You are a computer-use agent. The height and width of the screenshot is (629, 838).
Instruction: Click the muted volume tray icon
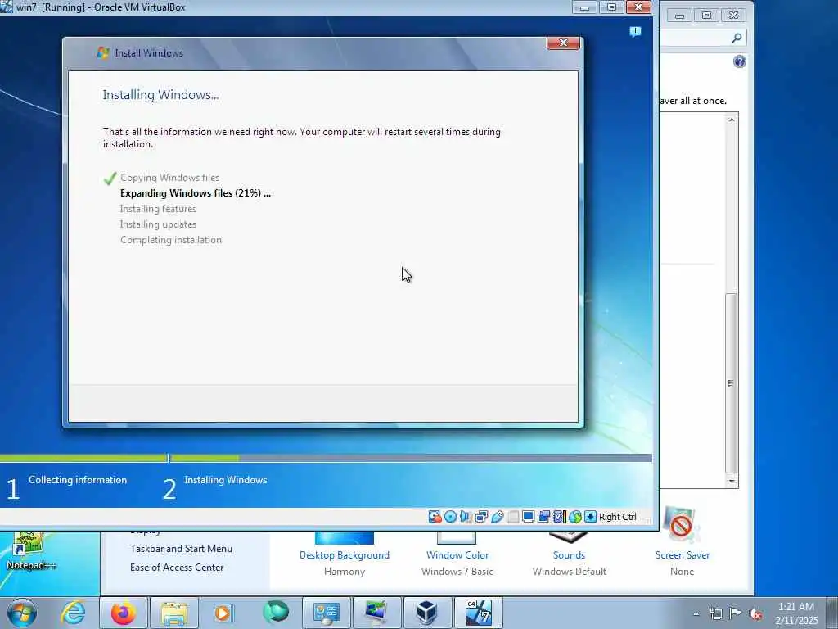(x=755, y=613)
